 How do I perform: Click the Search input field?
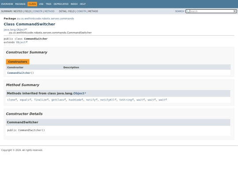211,11
